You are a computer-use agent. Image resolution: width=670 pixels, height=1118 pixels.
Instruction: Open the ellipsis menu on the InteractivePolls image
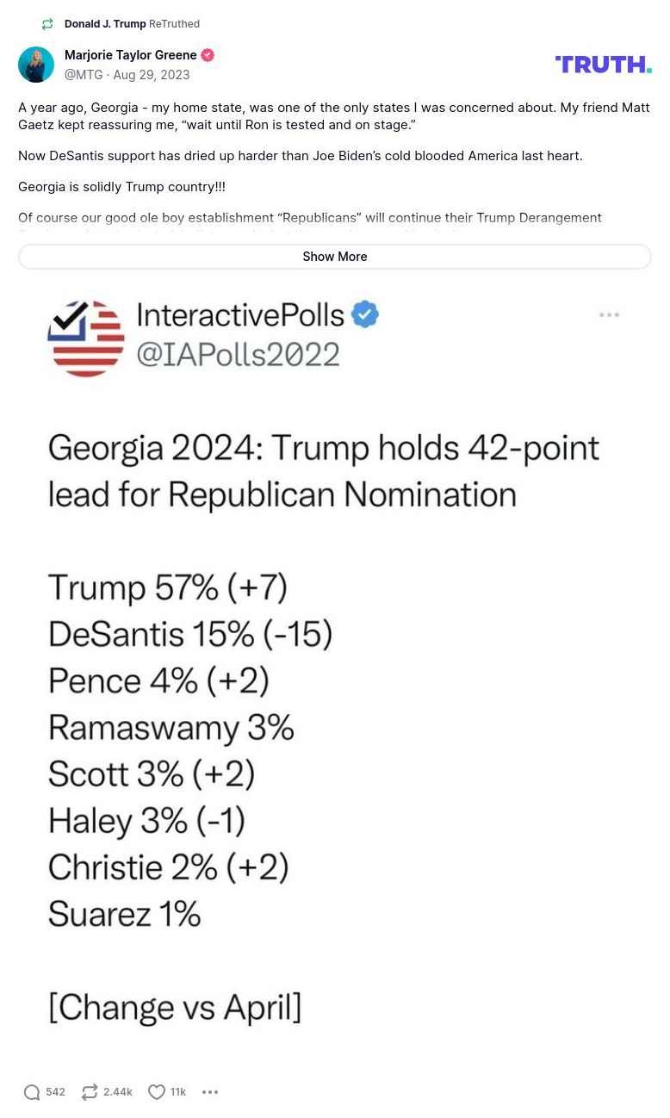pyautogui.click(x=609, y=315)
